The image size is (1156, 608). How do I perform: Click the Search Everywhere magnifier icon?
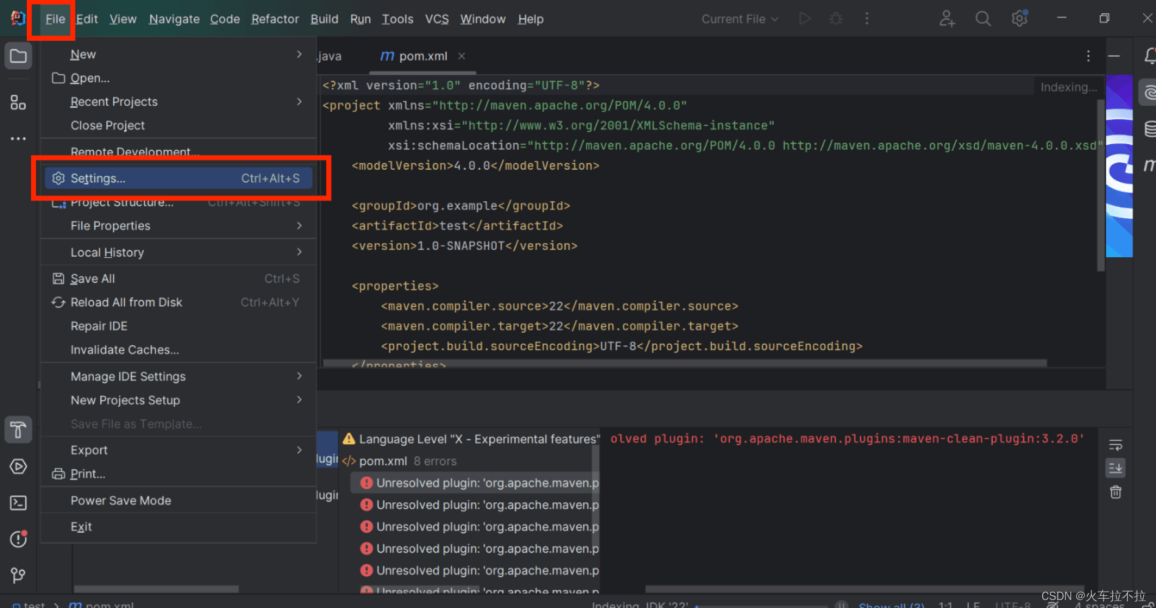click(x=983, y=19)
